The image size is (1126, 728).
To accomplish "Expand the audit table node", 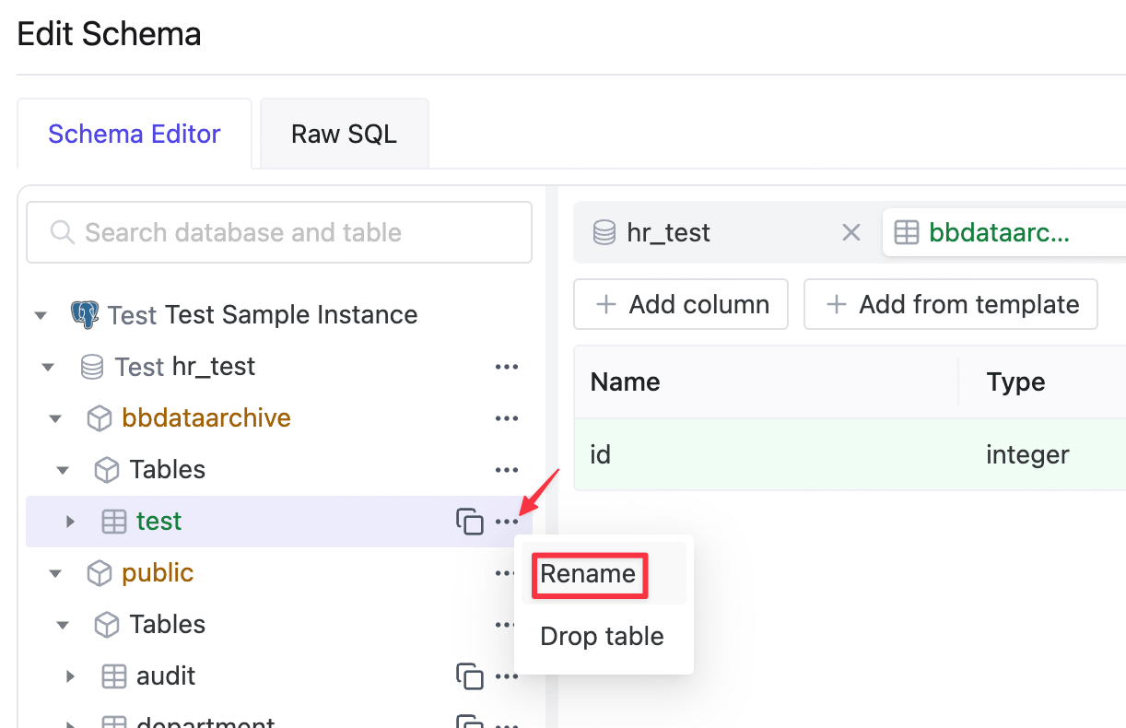I will point(70,676).
